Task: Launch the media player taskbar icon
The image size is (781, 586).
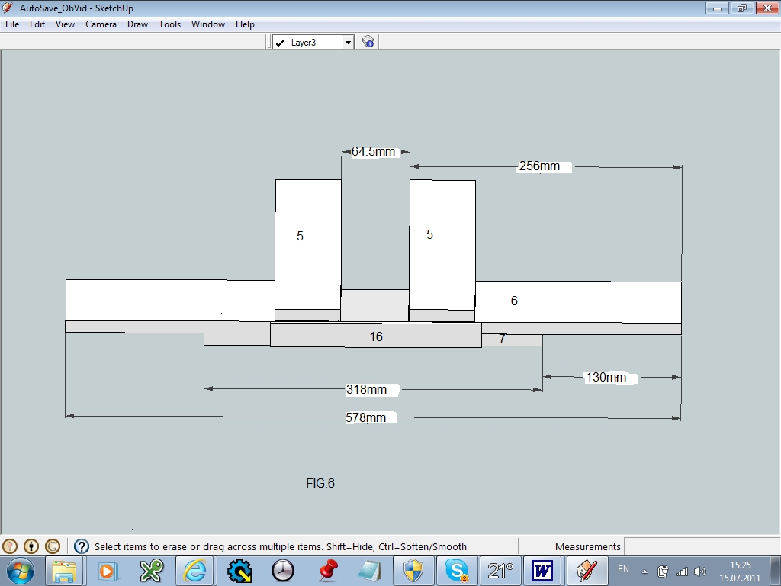Action: [x=107, y=571]
